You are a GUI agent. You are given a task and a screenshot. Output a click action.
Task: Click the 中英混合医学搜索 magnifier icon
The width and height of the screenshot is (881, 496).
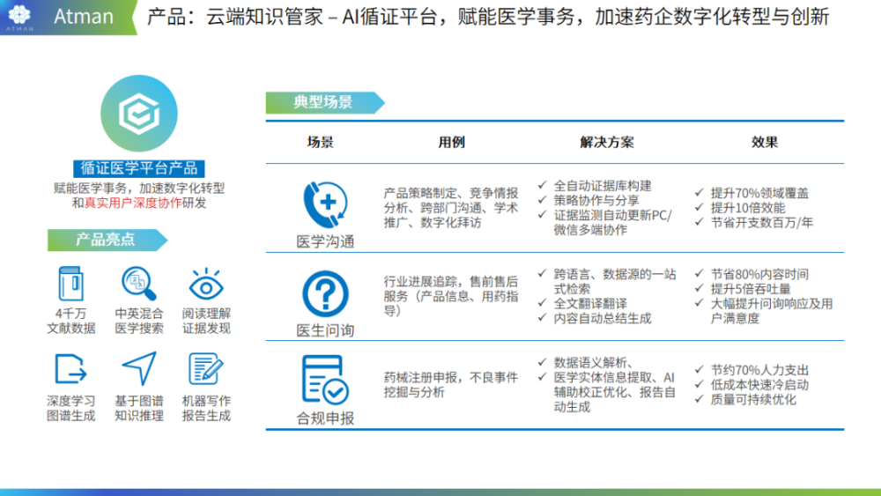(139, 284)
